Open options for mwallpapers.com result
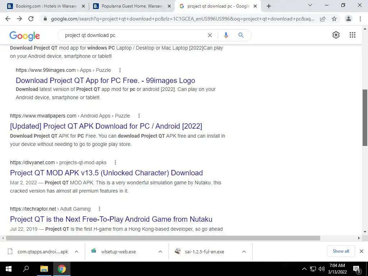Screen dimensions: 368x276 coord(139,116)
